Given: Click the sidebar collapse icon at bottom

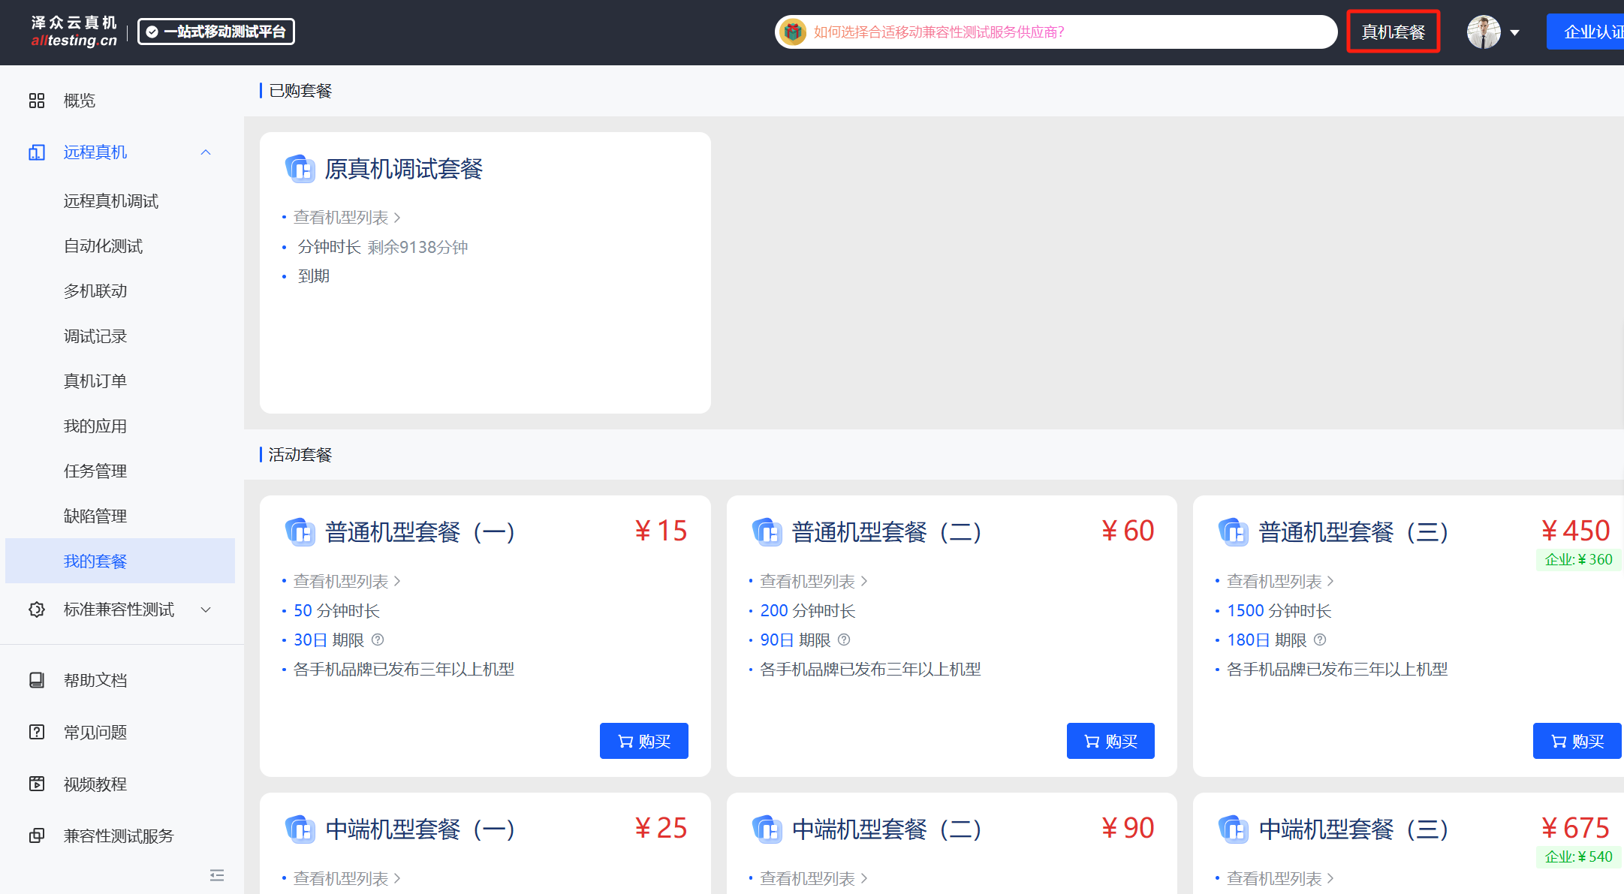Looking at the screenshot, I should point(217,875).
